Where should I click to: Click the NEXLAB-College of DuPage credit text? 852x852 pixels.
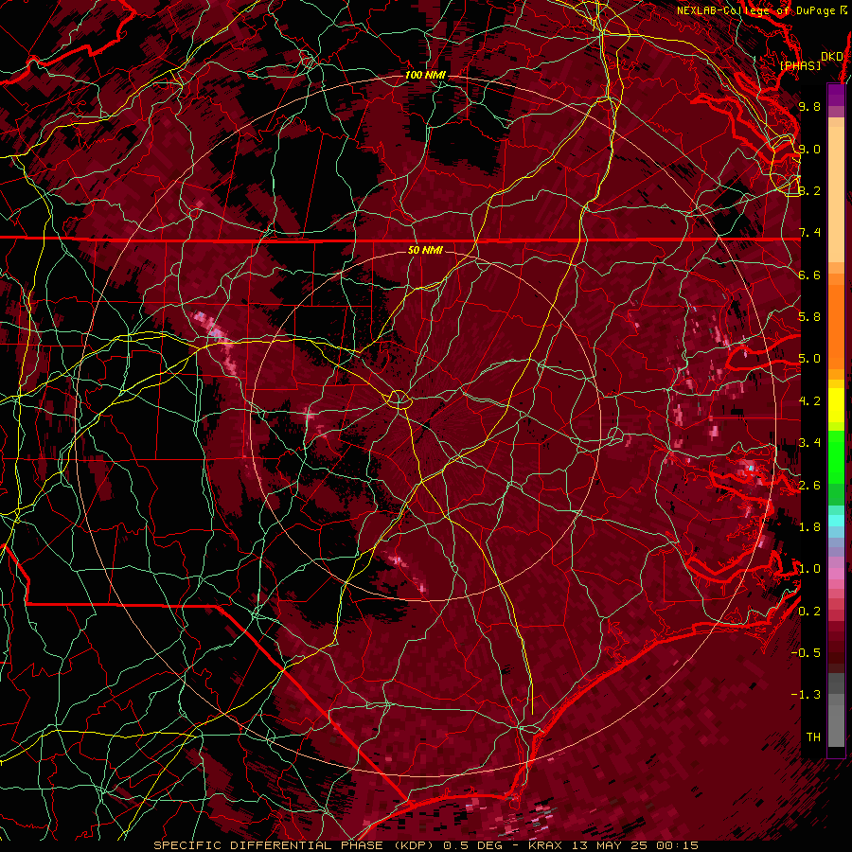tap(755, 10)
